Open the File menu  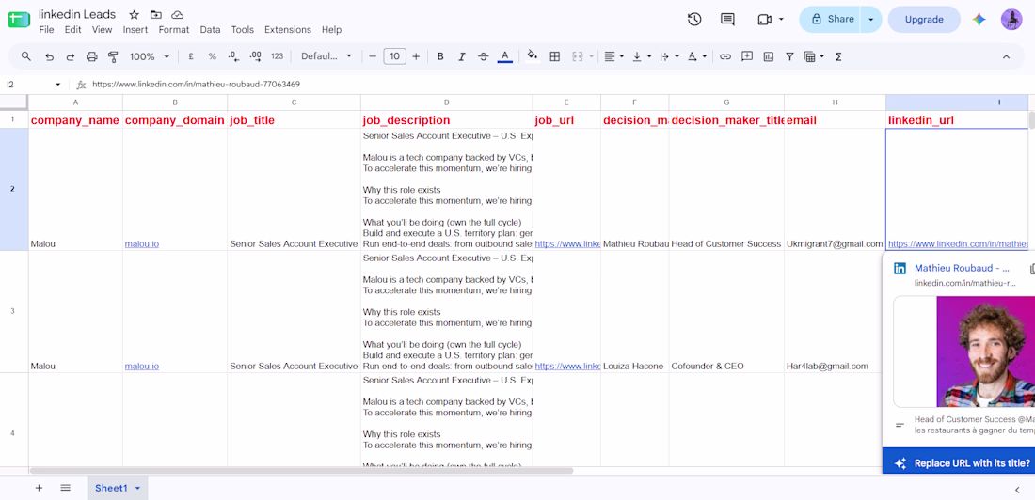[46, 30]
